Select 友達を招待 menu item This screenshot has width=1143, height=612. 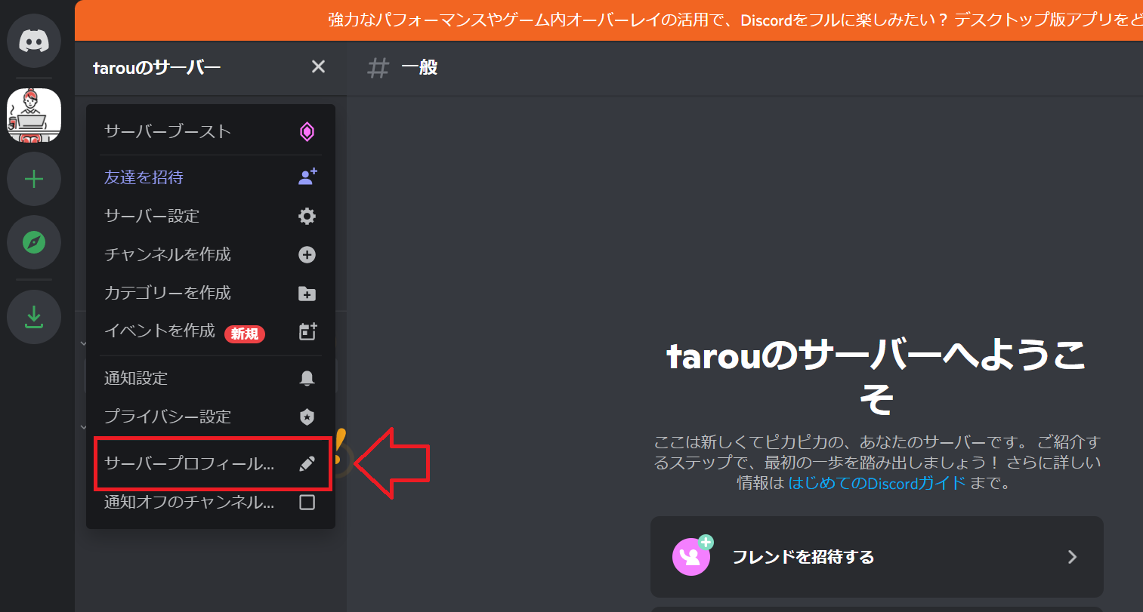pos(211,177)
